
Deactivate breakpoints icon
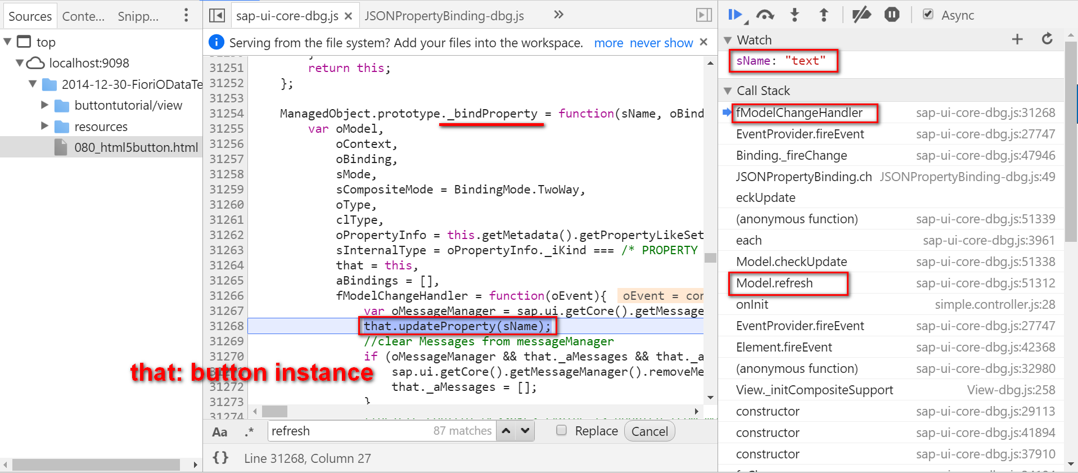[861, 15]
